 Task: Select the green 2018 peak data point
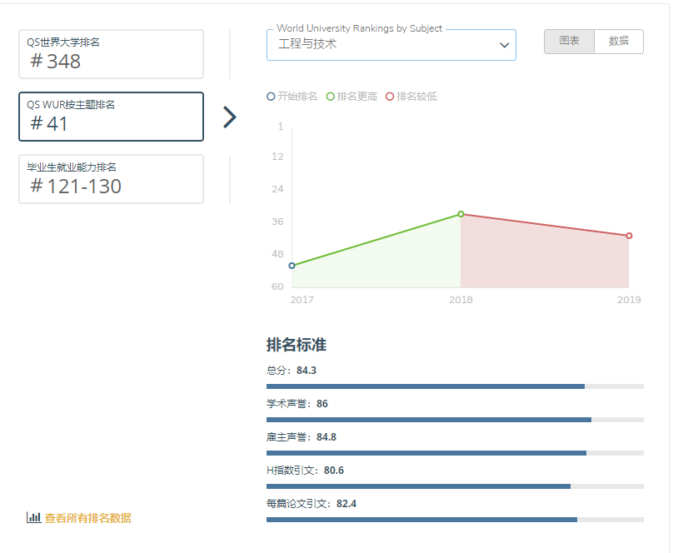pos(461,214)
